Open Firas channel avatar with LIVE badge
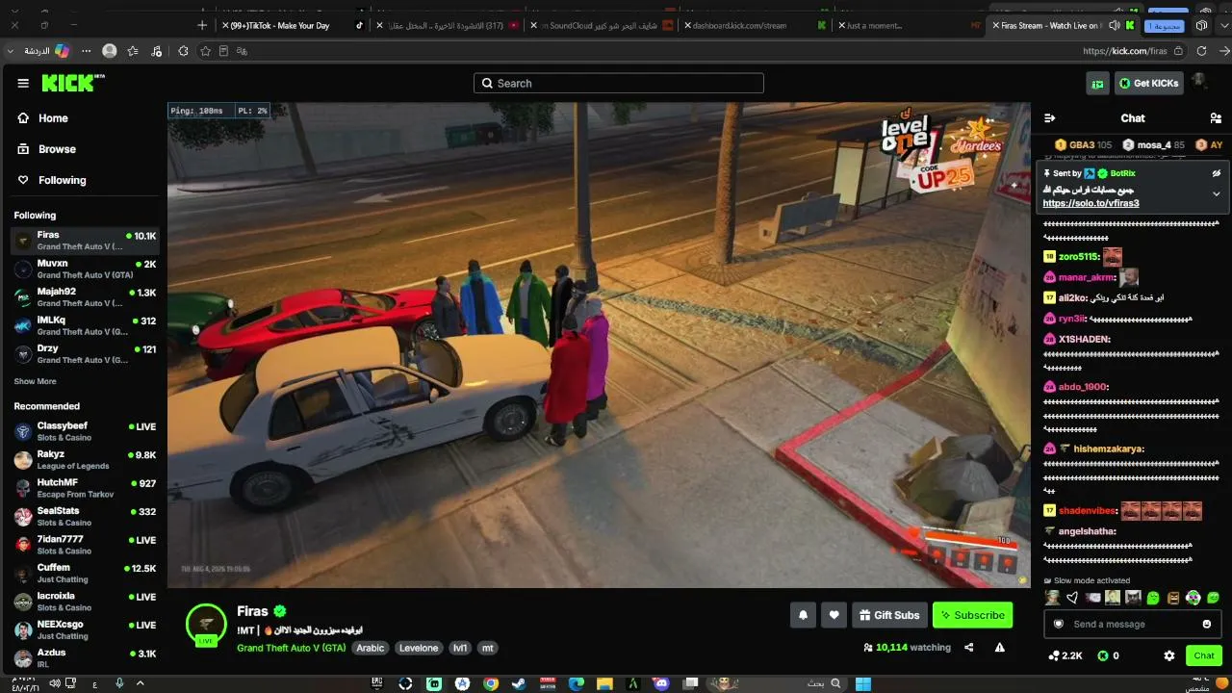The image size is (1232, 693). (x=206, y=625)
